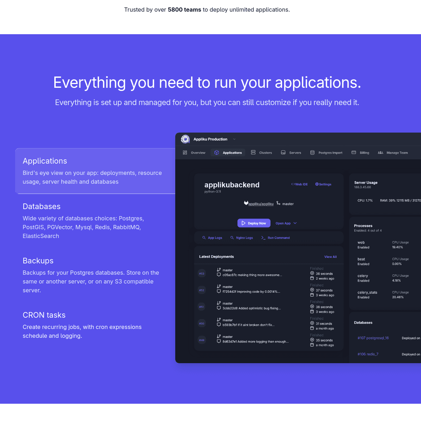Click the Nginx Logs magnifier icon
421x421 pixels.
coord(232,238)
